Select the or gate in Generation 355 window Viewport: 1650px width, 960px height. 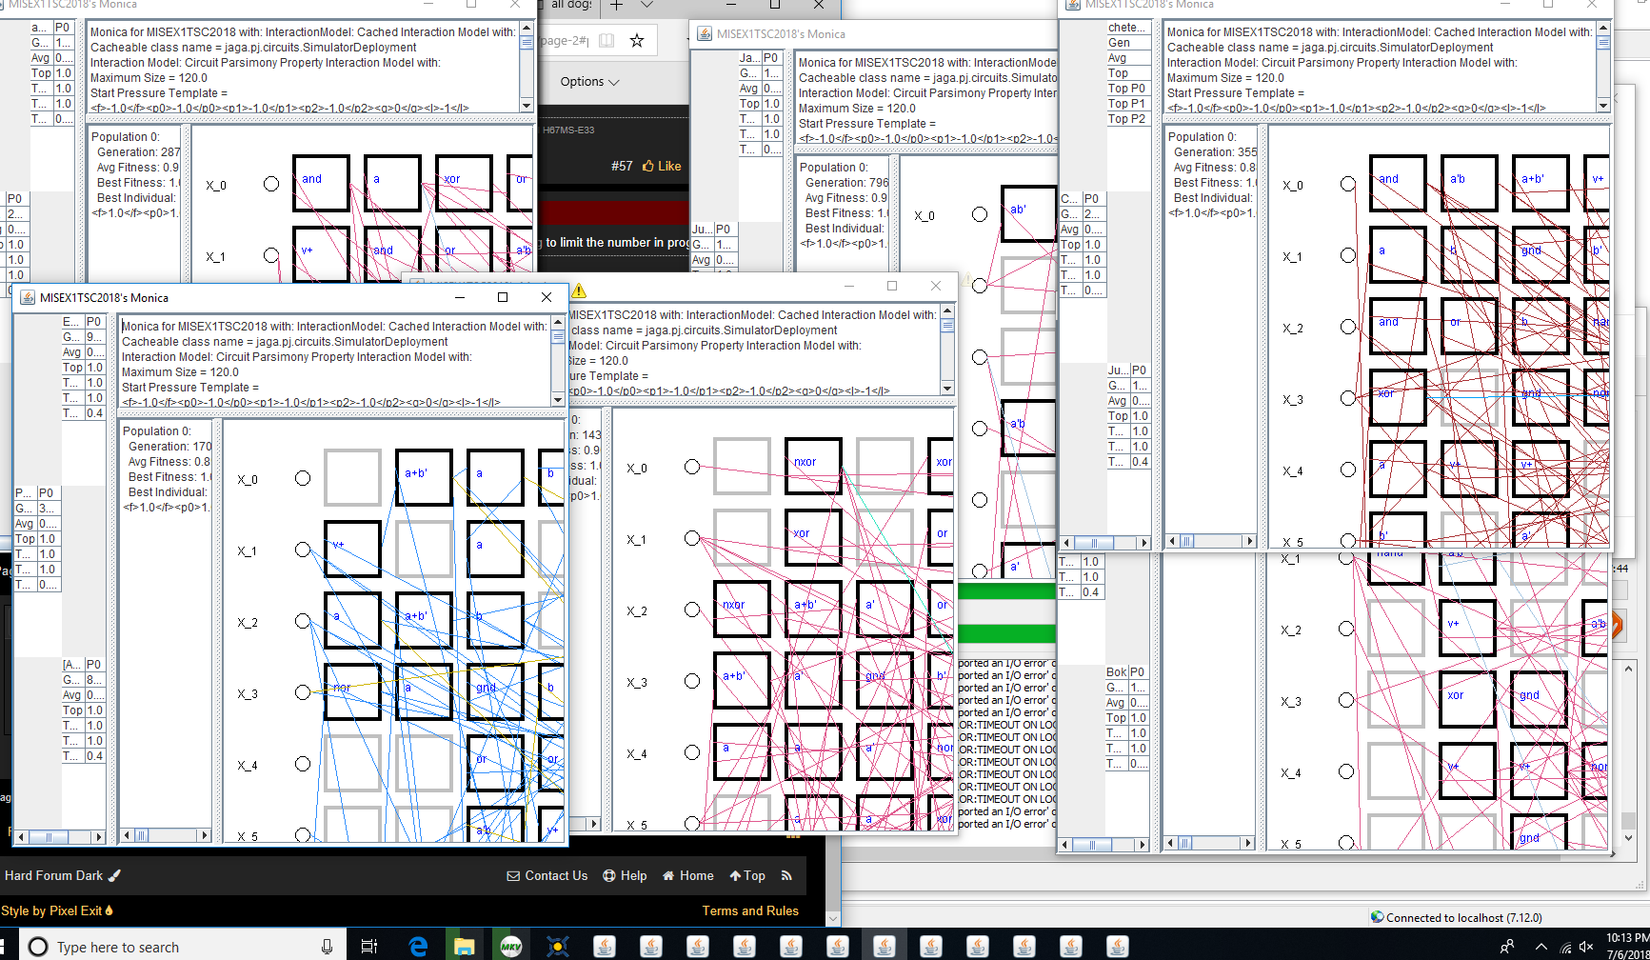coord(1469,327)
